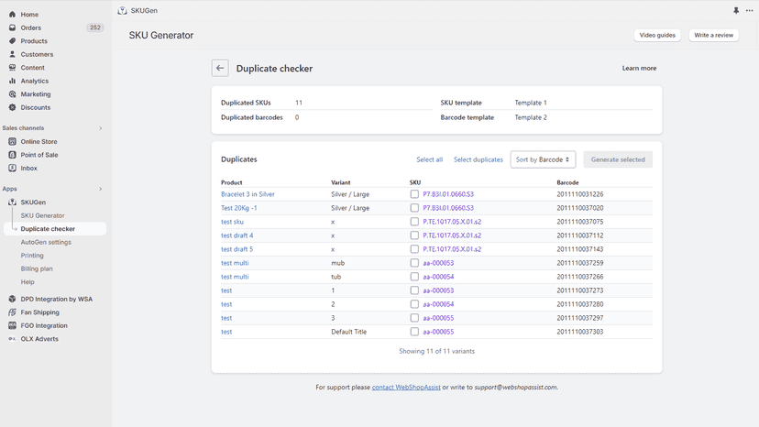Check the box for test Default Title variant
This screenshot has width=759, height=427.
[414, 332]
